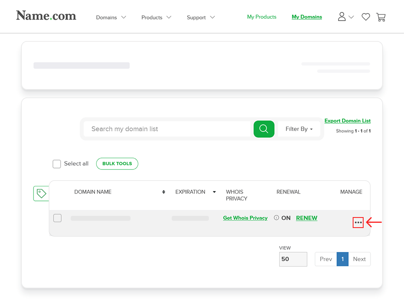Go to My Domains
Screen dimensions: 404x304
tap(307, 17)
